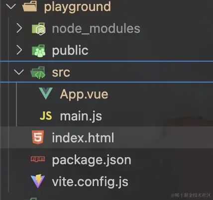This screenshot has width=213, height=200.
Task: Click the playground folder icon
Action: point(30,6)
